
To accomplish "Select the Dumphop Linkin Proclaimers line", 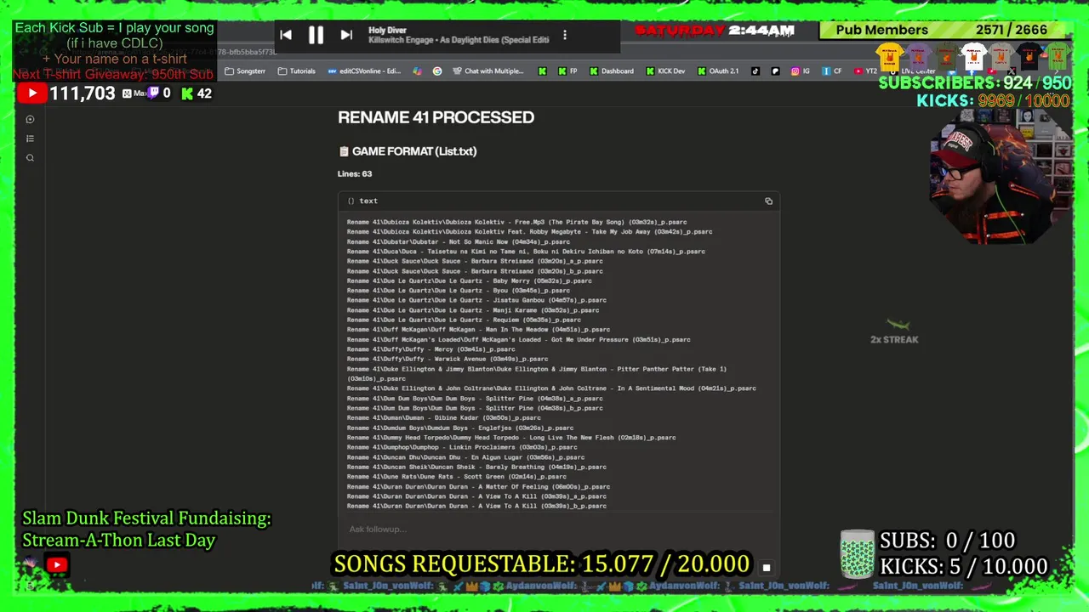I will point(462,447).
